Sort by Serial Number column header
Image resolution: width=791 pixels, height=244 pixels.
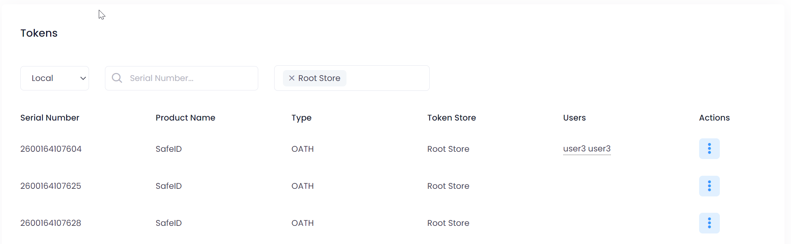[x=50, y=118]
